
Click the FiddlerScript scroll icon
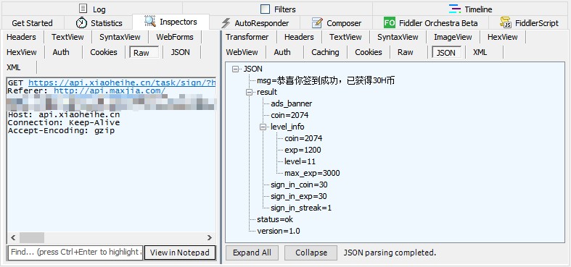[x=506, y=23]
